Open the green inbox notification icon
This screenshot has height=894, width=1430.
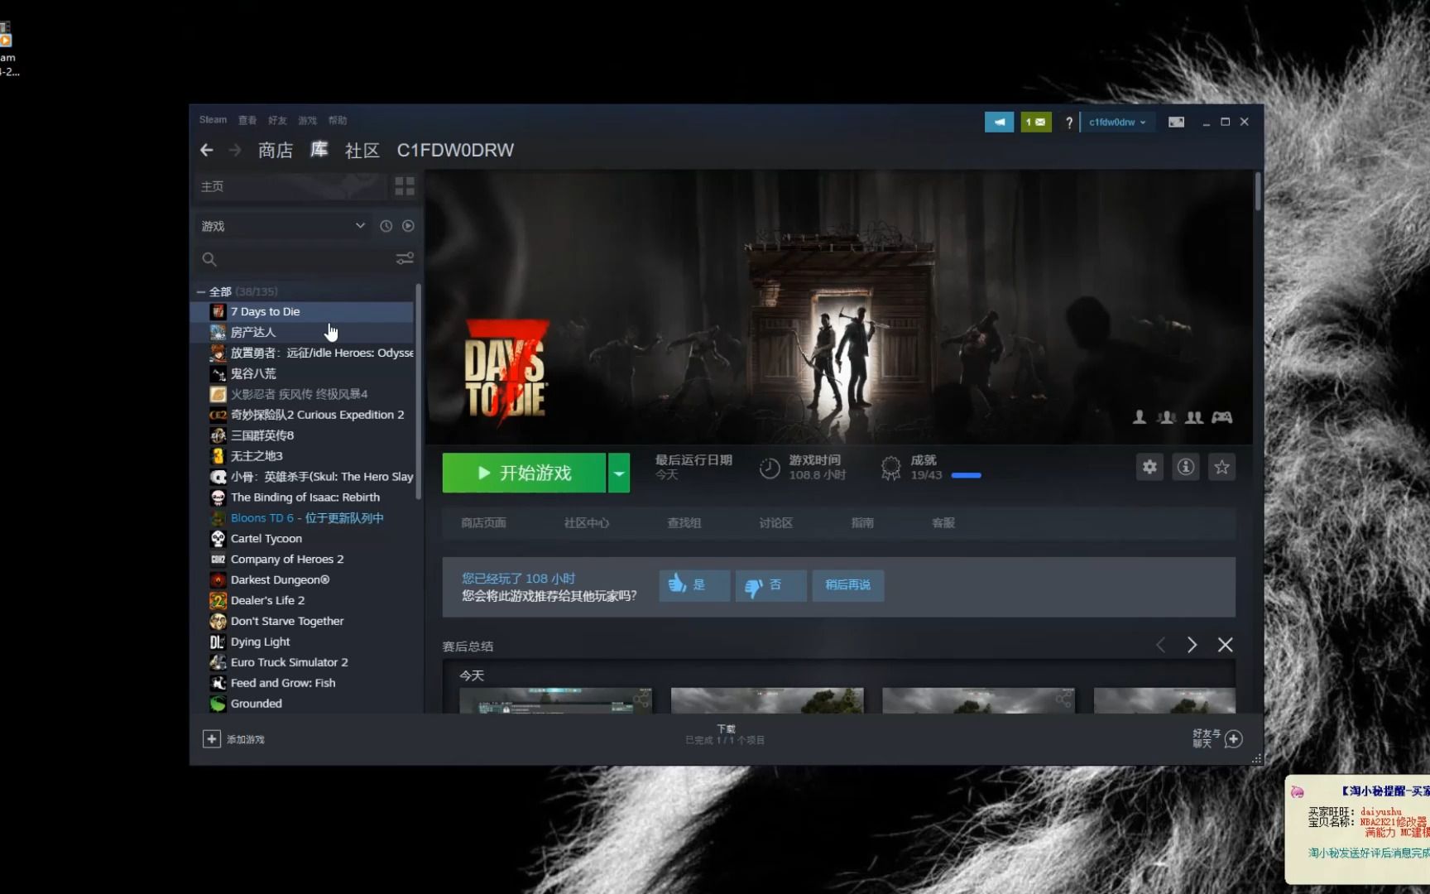1036,122
